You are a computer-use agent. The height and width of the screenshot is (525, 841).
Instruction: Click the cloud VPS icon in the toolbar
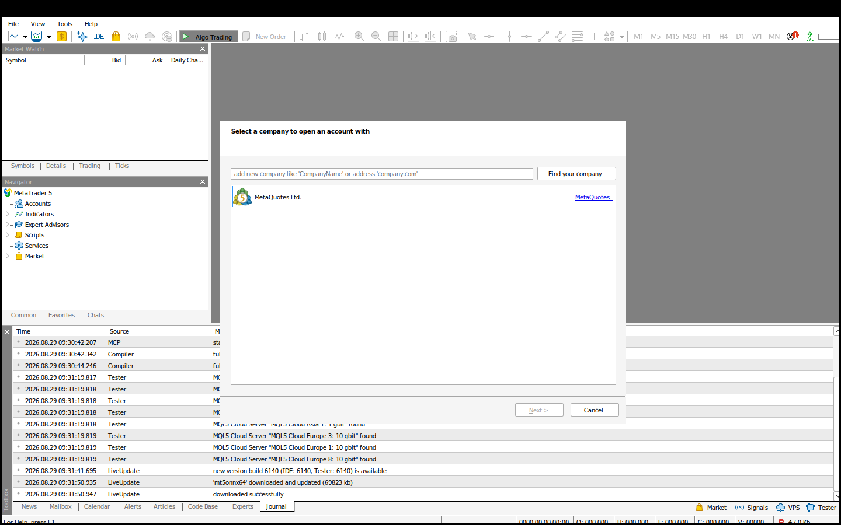[150, 36]
